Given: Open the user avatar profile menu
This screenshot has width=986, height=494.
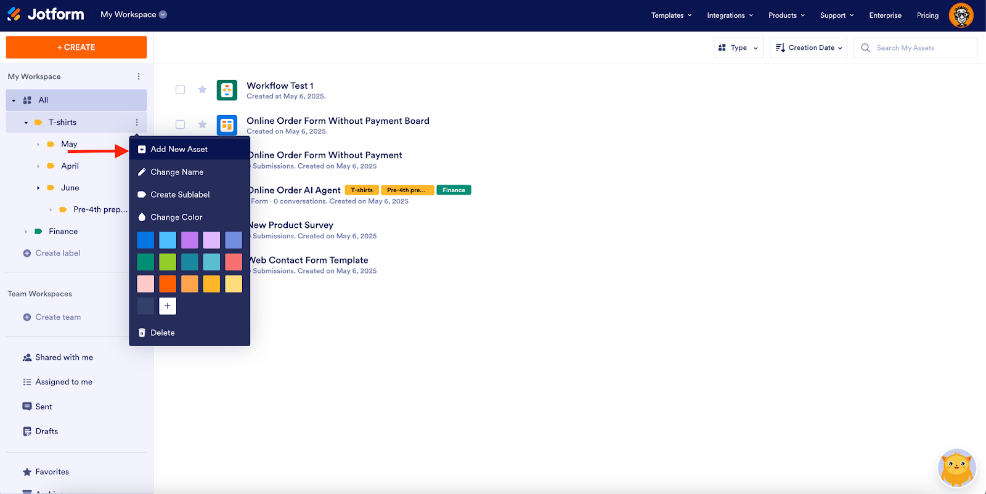Looking at the screenshot, I should (x=961, y=15).
